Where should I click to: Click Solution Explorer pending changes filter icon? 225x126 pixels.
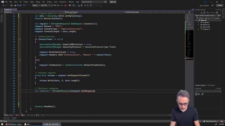coord(208,13)
